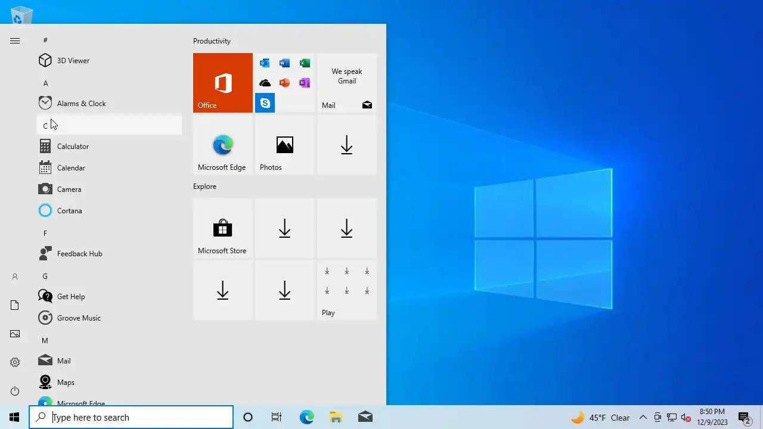Screen dimensions: 763x429
Task: Open the 45°F Clear weather widget
Action: [x=600, y=418]
